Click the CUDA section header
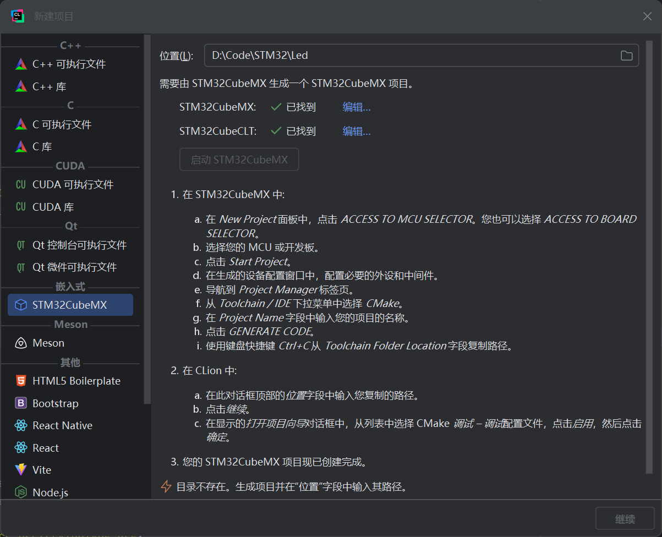662x537 pixels. pos(70,166)
